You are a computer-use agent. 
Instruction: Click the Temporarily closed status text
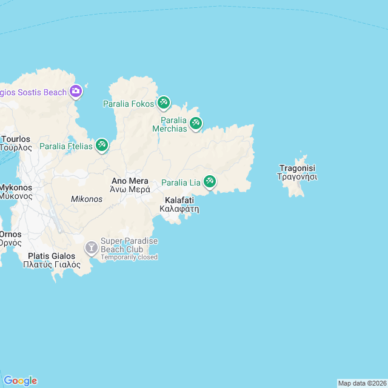(x=129, y=257)
